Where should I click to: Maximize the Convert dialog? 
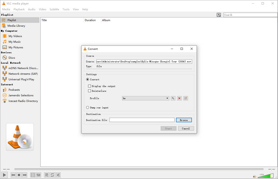[x=182, y=49]
